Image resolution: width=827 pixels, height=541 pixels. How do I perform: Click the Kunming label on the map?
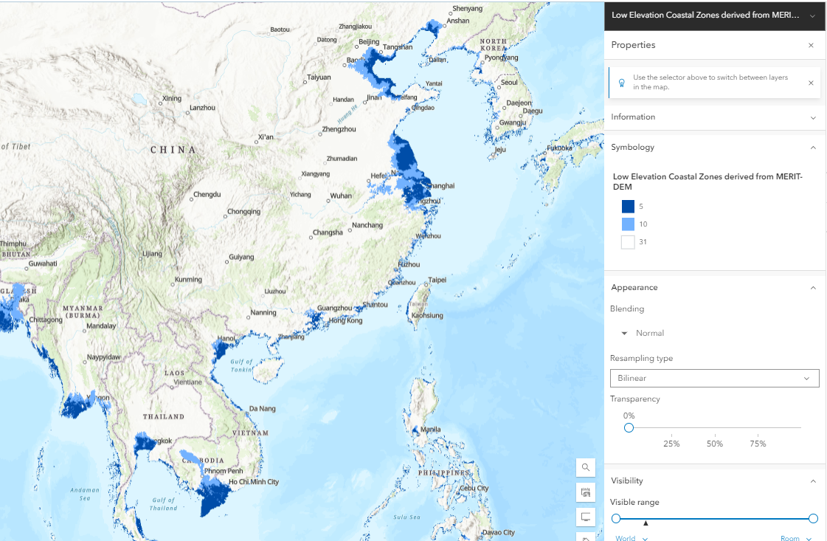coord(188,280)
